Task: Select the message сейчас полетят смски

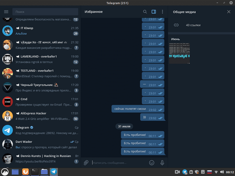Action: tap(138, 109)
